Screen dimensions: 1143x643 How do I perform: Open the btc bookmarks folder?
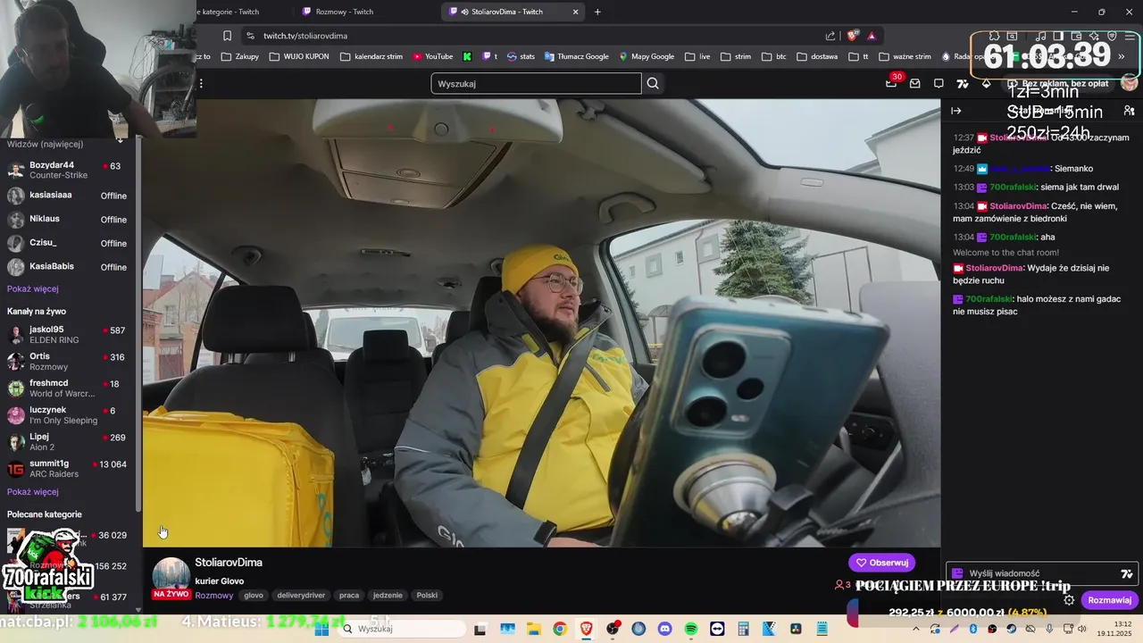click(774, 56)
